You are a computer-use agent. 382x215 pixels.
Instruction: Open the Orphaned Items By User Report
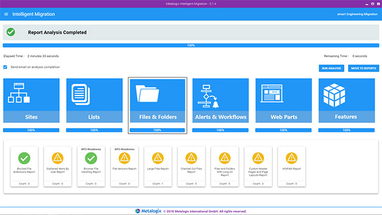(57, 167)
